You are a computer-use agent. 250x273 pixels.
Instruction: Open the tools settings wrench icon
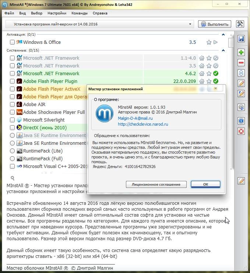coord(240,24)
